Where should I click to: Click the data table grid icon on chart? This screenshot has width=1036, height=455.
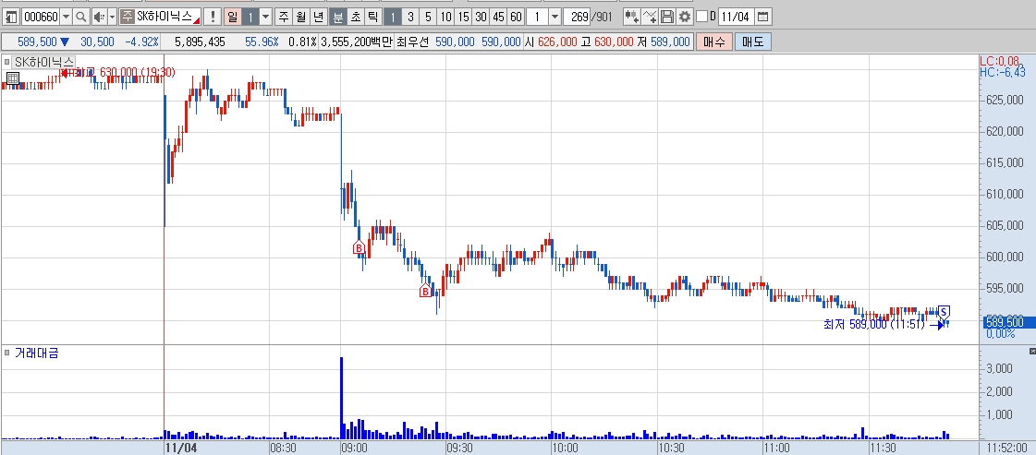tap(13, 79)
